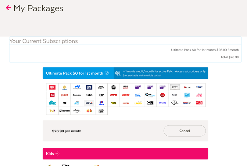
Task: Open the ESPN channel tile
Action: [113, 95]
